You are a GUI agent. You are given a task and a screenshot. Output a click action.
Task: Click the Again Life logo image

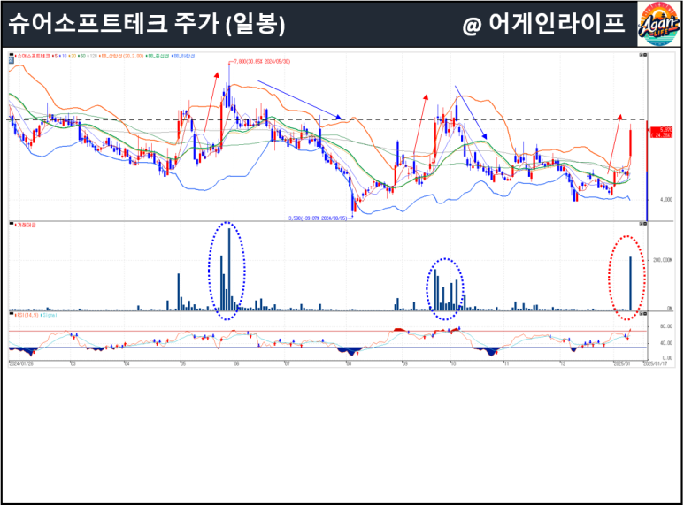(658, 24)
